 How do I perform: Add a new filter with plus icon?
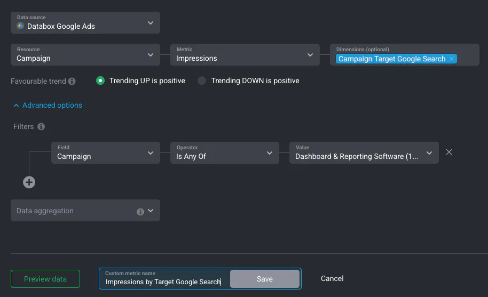click(x=29, y=182)
